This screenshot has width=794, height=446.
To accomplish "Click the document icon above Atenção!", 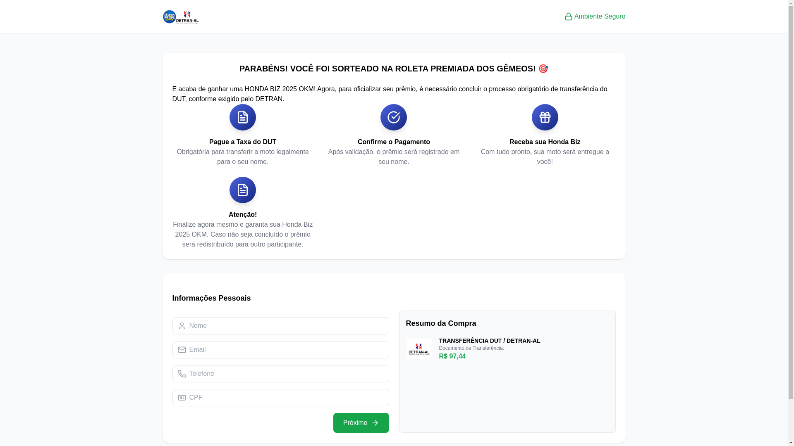I will (x=243, y=190).
